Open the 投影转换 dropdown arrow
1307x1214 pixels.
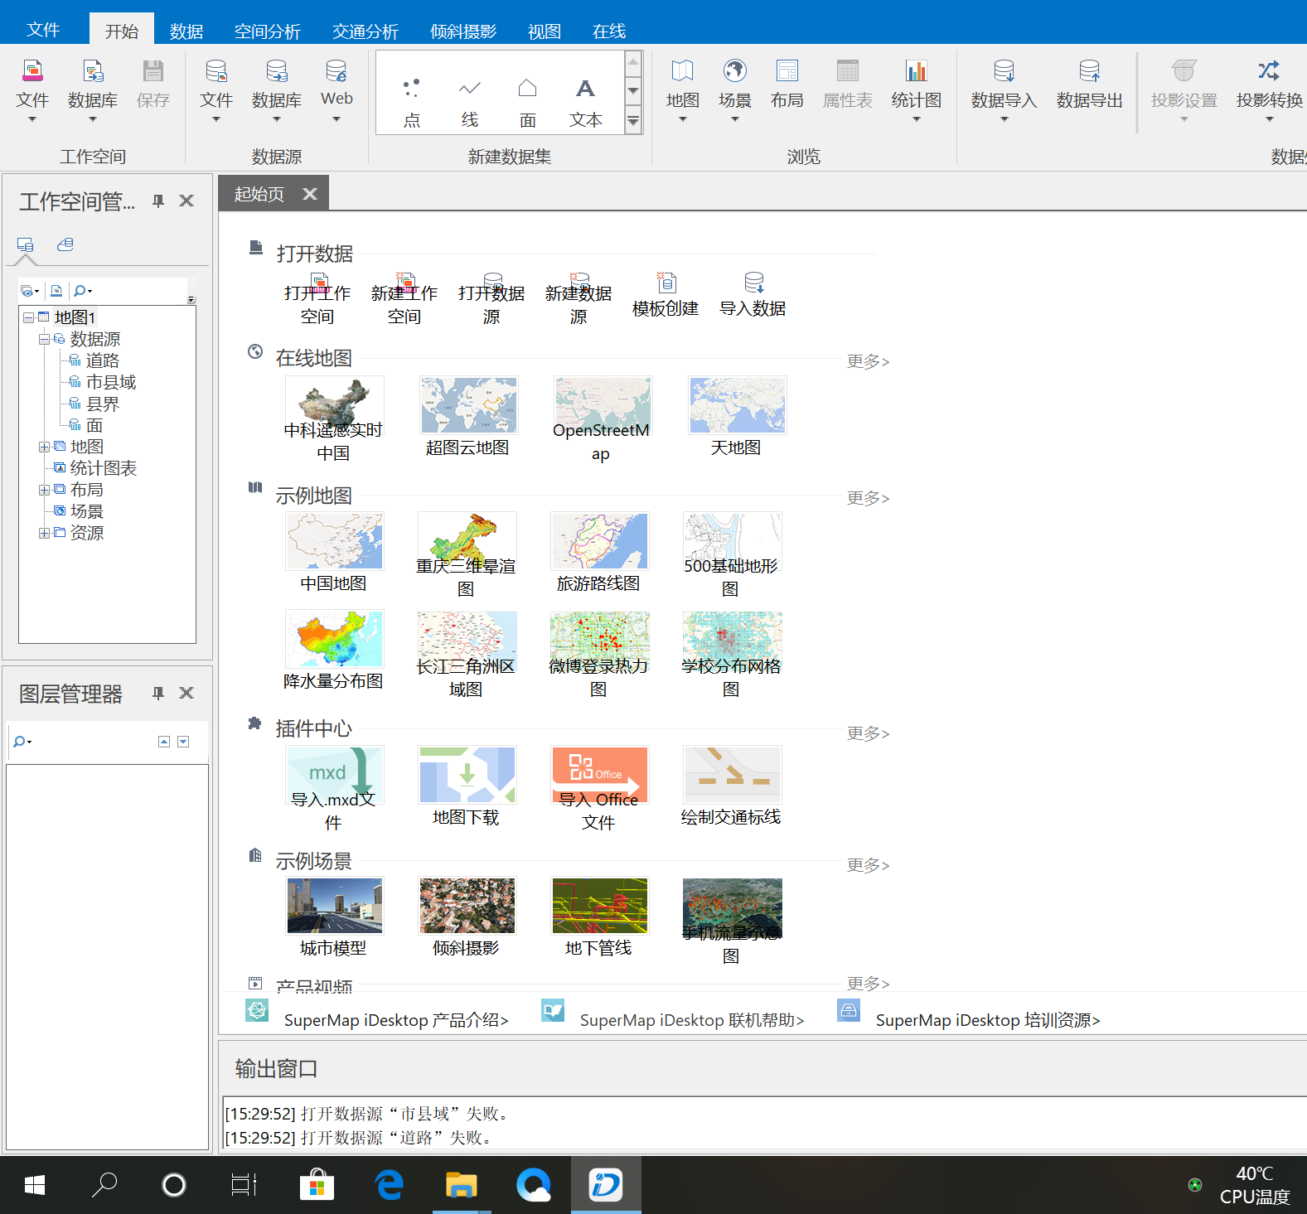coord(1269,119)
